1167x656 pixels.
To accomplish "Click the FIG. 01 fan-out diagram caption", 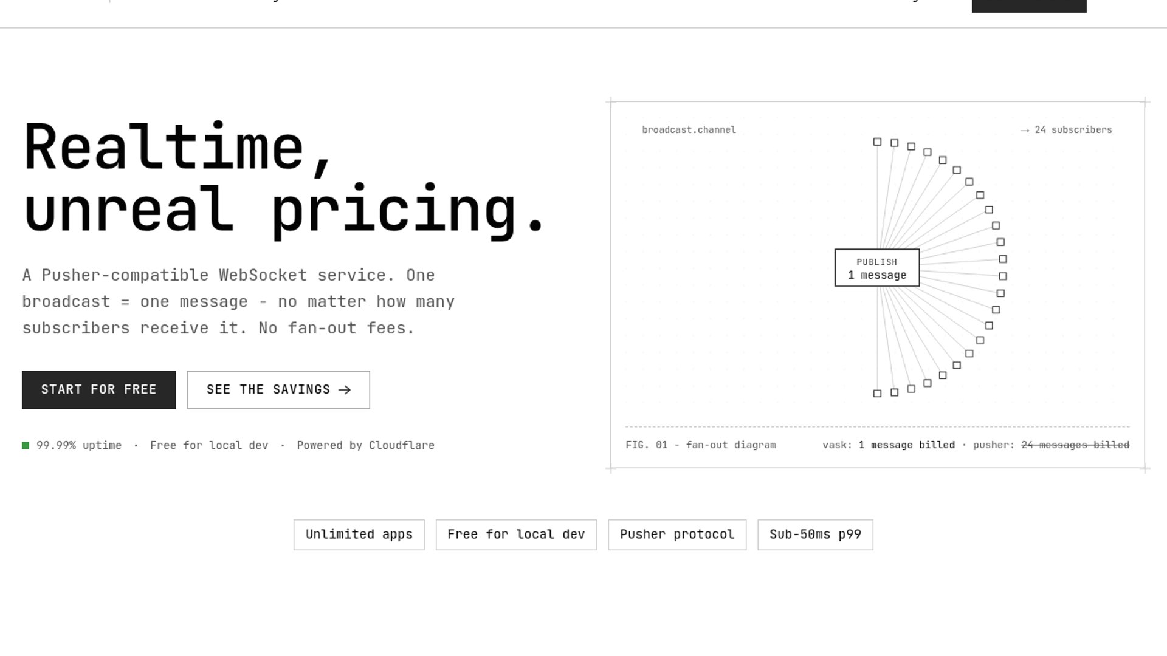I will (x=701, y=445).
